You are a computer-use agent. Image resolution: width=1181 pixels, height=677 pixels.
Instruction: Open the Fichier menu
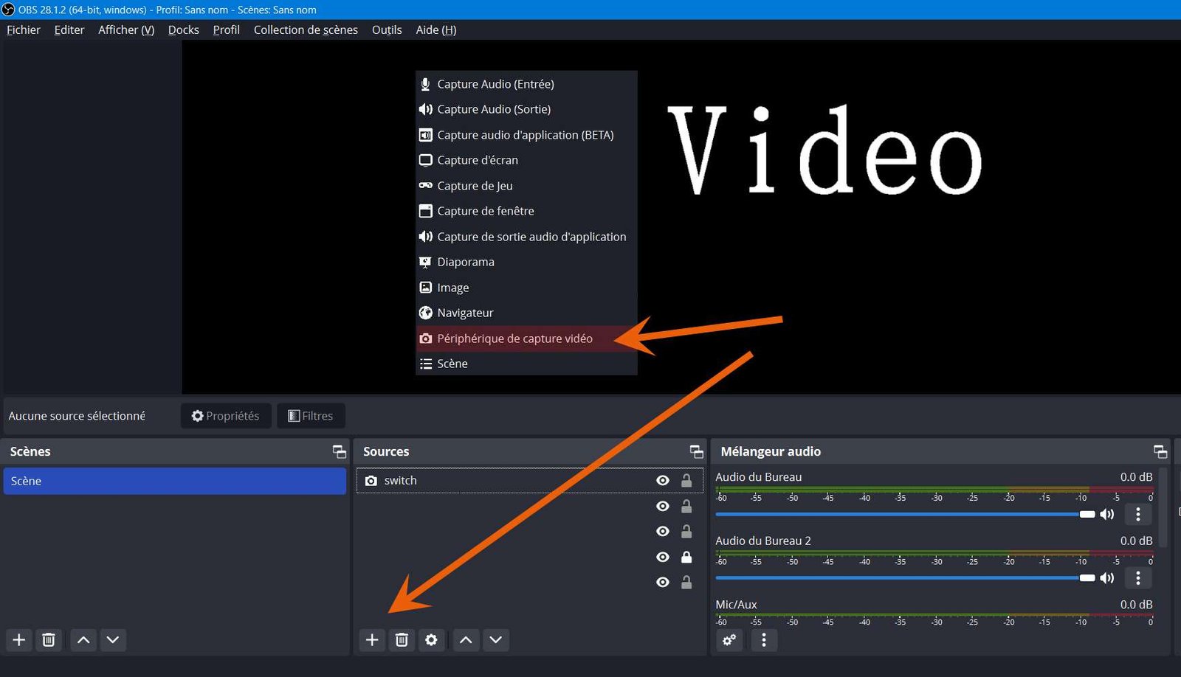click(24, 29)
